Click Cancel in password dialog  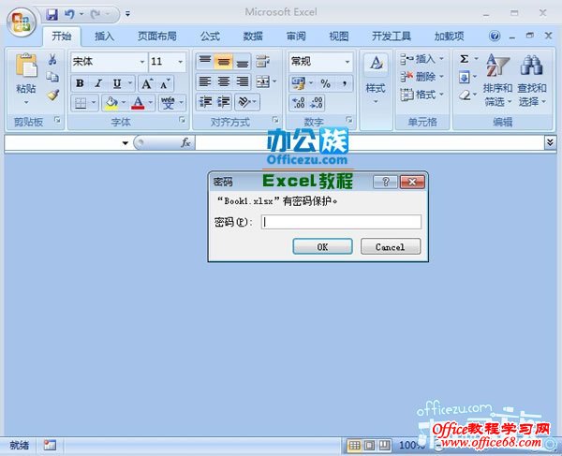[x=391, y=246]
